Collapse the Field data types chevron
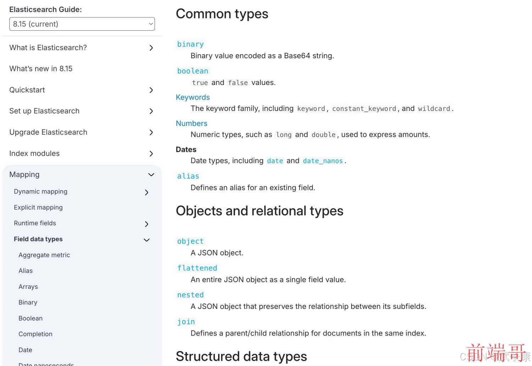The height and width of the screenshot is (366, 532). pyautogui.click(x=146, y=240)
